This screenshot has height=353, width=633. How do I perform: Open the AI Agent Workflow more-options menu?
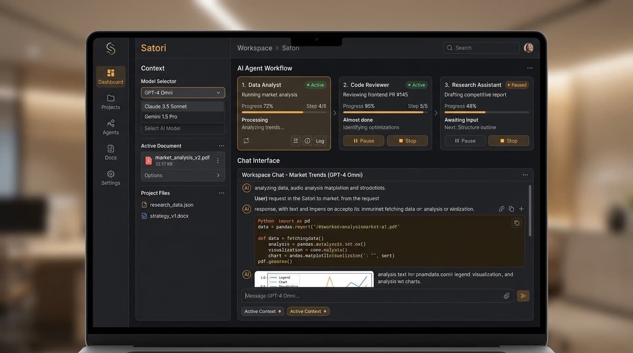529,68
